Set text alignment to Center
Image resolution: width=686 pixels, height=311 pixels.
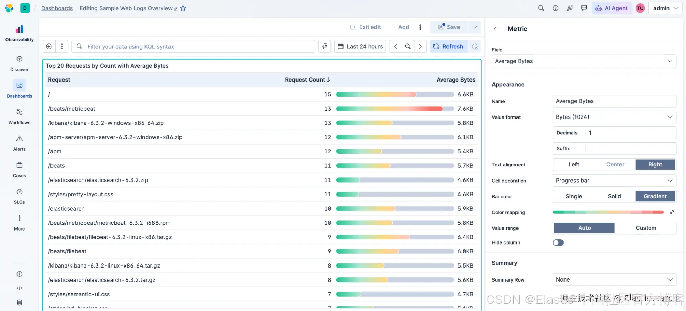pyautogui.click(x=615, y=165)
